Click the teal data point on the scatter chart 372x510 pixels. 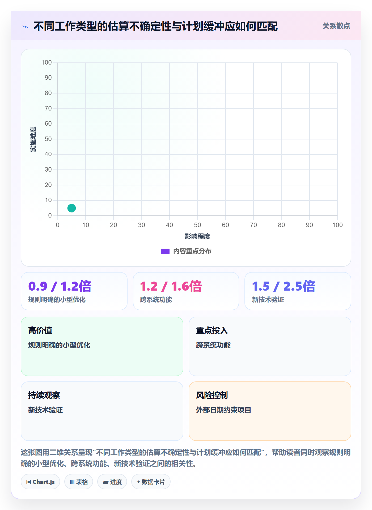click(71, 208)
